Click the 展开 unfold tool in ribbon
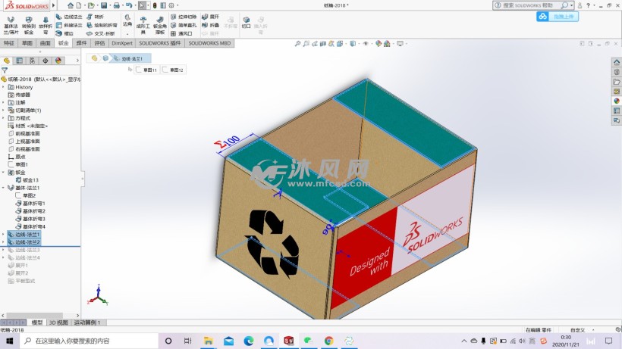 pos(210,17)
